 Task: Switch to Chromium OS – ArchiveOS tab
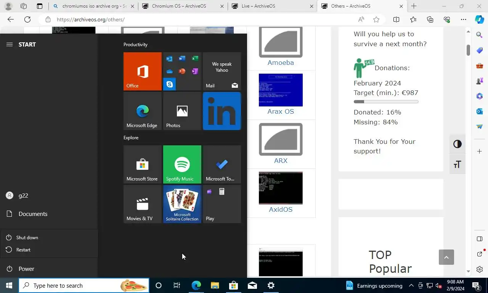coord(183,6)
